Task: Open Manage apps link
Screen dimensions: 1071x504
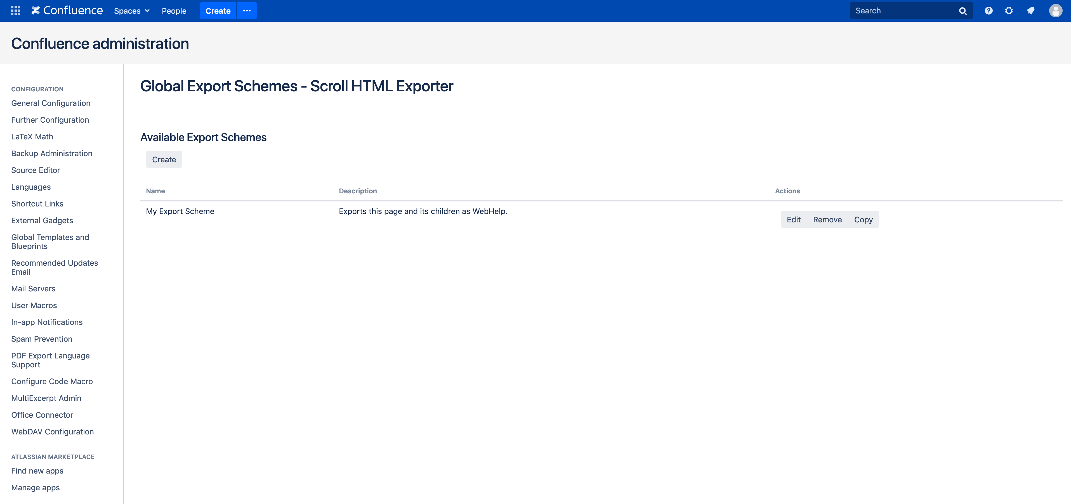Action: click(35, 488)
